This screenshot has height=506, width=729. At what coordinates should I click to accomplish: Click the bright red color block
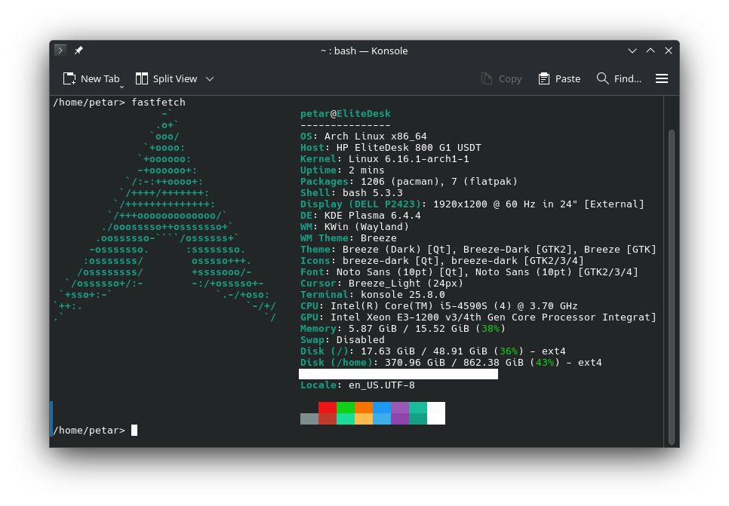point(328,407)
